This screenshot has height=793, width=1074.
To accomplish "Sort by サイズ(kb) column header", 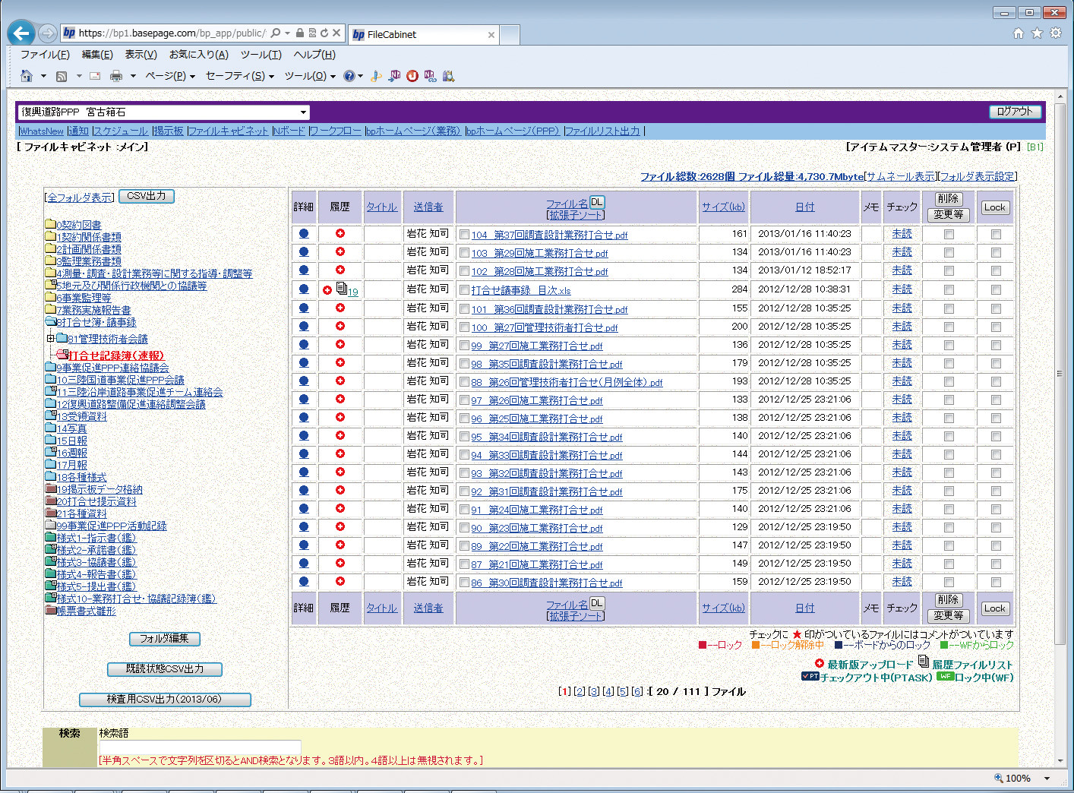I will [x=723, y=207].
